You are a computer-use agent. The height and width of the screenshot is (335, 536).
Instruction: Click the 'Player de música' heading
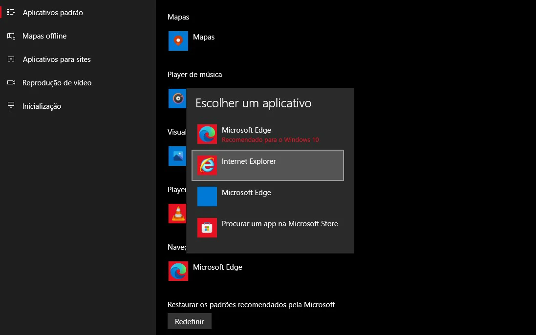pos(194,75)
